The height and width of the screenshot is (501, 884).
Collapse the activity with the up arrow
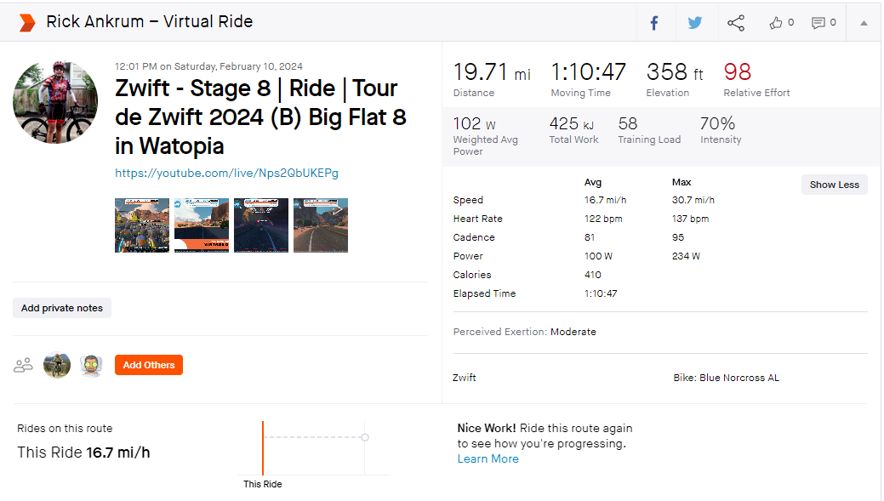click(864, 23)
